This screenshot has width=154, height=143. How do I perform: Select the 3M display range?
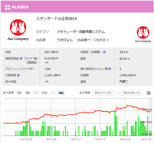pyautogui.click(x=27, y=93)
